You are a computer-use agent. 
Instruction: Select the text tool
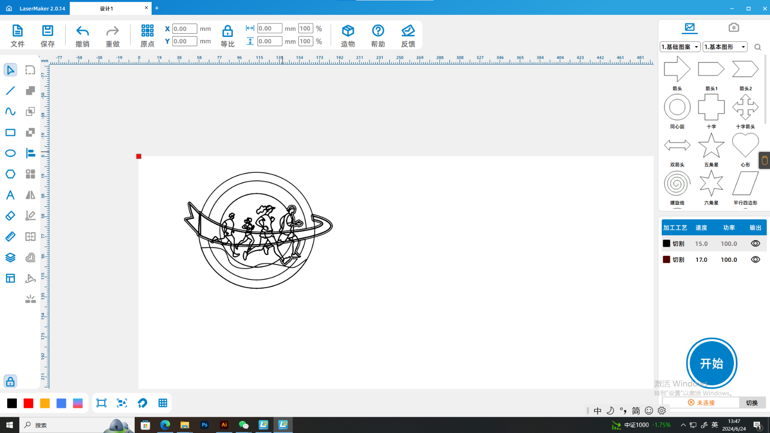pos(10,195)
